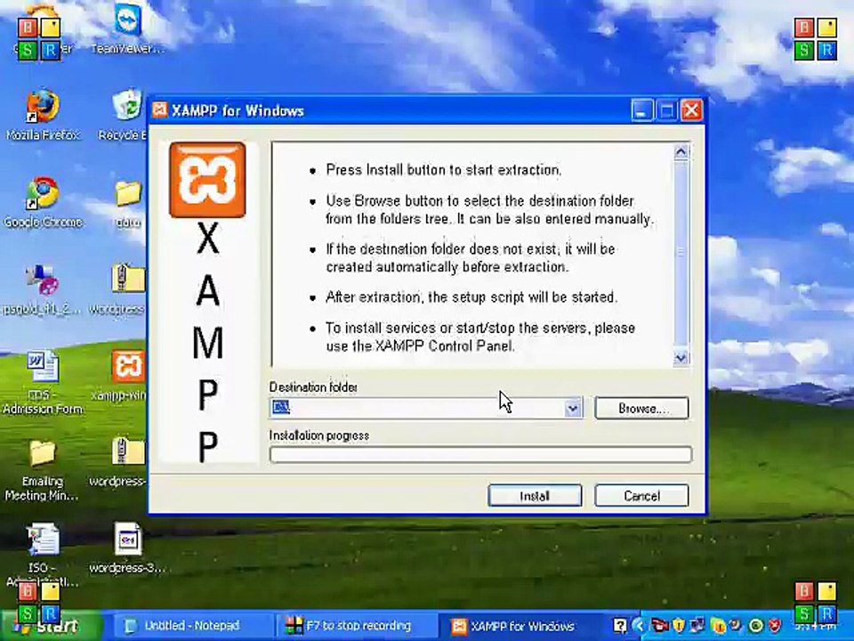This screenshot has height=641, width=854.
Task: Click the network computers tray icon
Action: coord(697,625)
